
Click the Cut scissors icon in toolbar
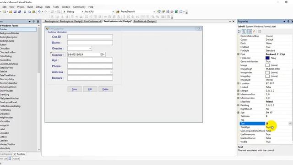[x=25, y=12]
